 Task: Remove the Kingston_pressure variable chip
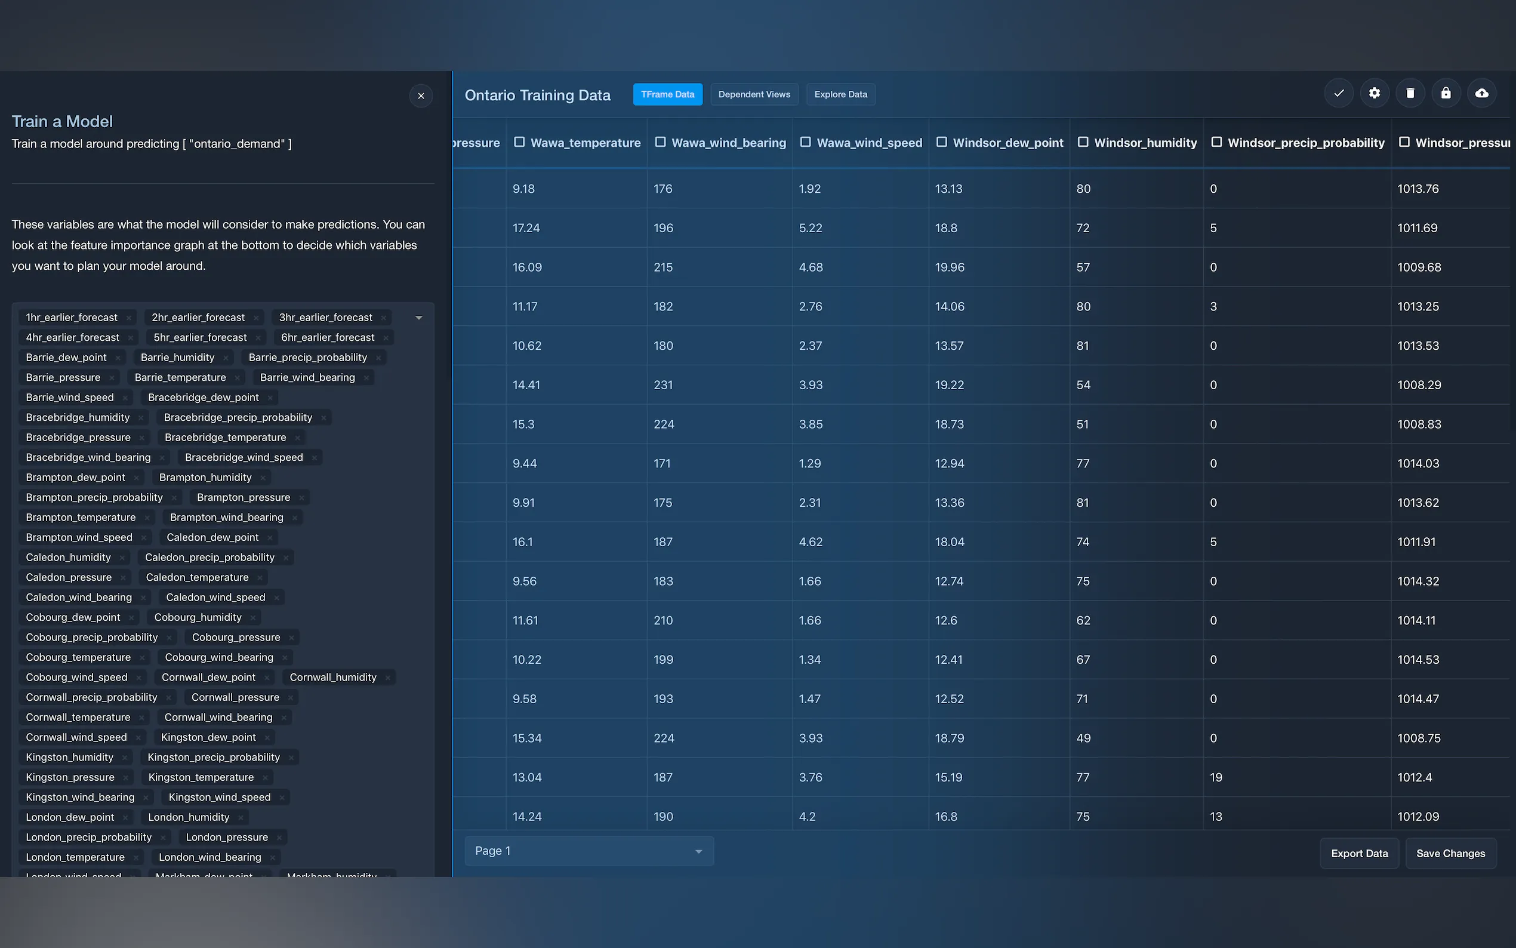(x=126, y=777)
